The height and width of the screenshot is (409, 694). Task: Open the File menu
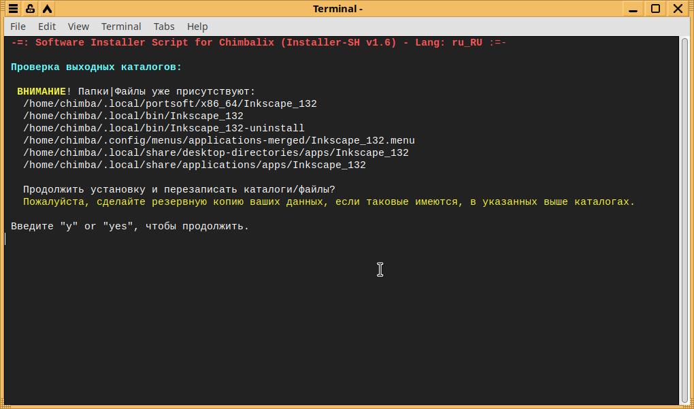tap(18, 27)
